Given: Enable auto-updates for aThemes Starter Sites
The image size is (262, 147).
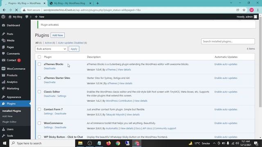Looking at the screenshot, I should 226,78.
